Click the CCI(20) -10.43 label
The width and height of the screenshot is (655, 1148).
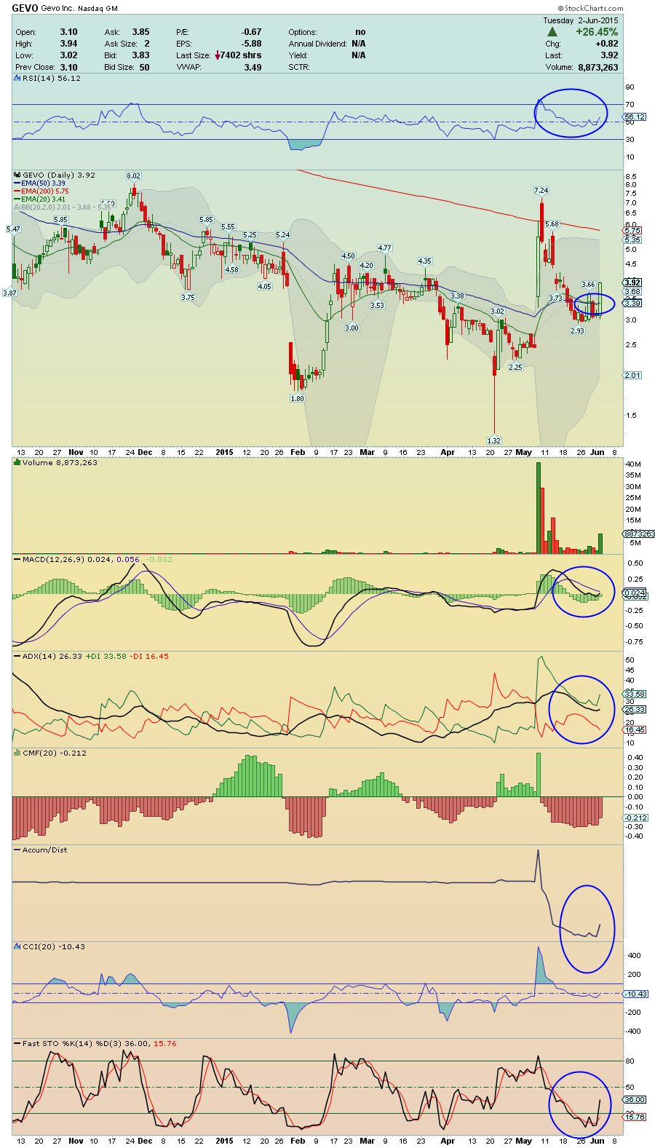click(x=54, y=946)
